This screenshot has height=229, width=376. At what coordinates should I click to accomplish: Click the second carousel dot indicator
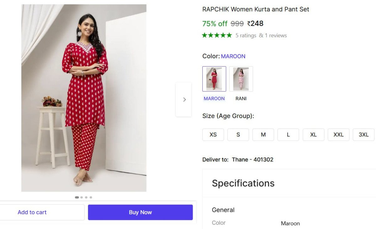pos(82,197)
